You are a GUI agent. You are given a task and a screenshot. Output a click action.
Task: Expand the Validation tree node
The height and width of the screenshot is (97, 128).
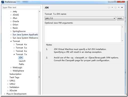pos(8,87)
